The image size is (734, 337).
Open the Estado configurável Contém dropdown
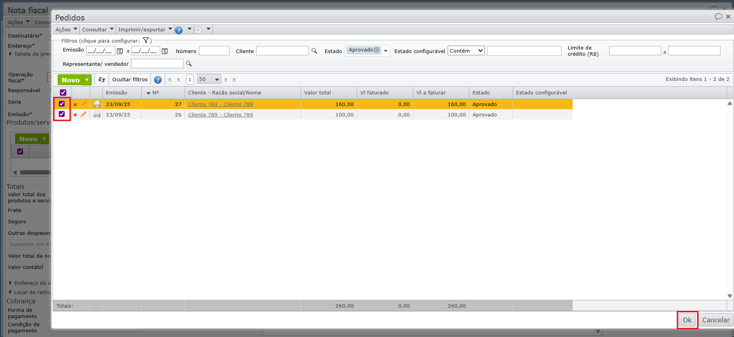[x=466, y=51]
